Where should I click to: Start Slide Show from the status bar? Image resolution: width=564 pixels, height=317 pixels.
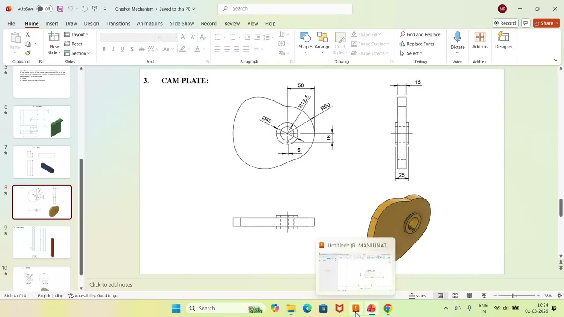[x=484, y=295]
